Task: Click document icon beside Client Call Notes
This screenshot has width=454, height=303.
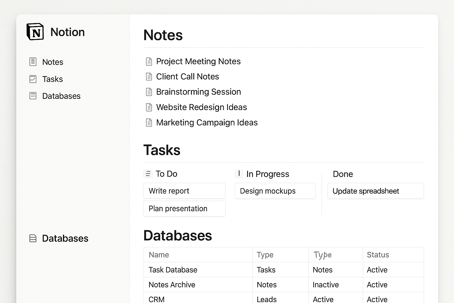Action: pos(149,77)
